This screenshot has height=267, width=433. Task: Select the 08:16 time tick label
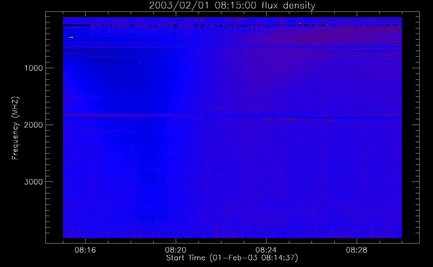(x=85, y=250)
